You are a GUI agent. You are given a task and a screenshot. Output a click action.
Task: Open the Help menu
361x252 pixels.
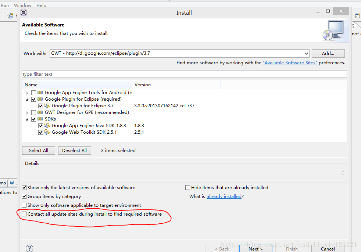pos(41,5)
